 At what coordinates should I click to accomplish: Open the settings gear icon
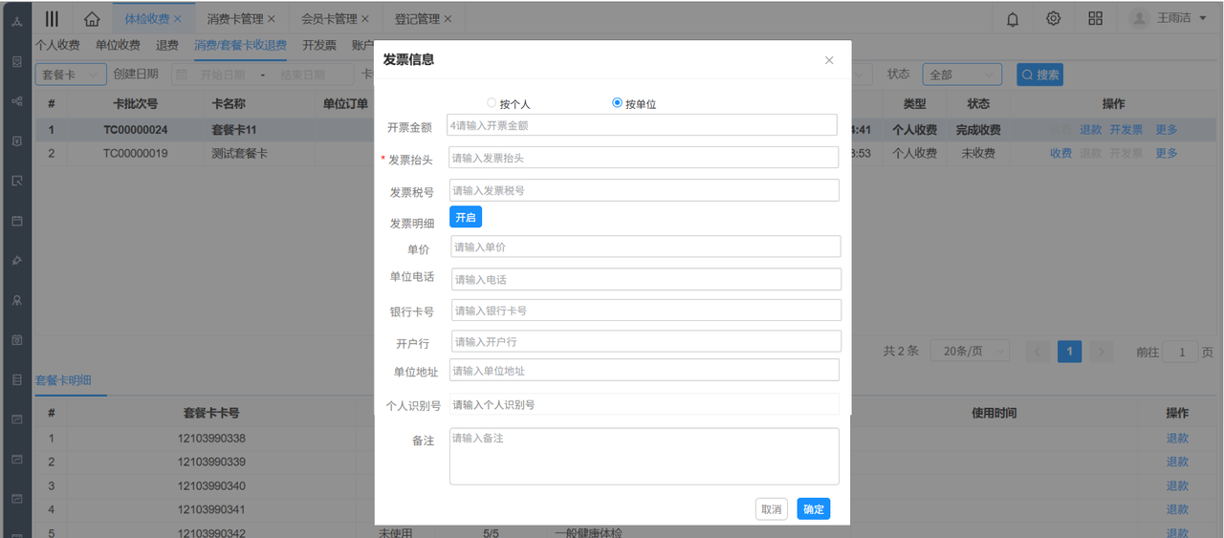(x=1053, y=18)
